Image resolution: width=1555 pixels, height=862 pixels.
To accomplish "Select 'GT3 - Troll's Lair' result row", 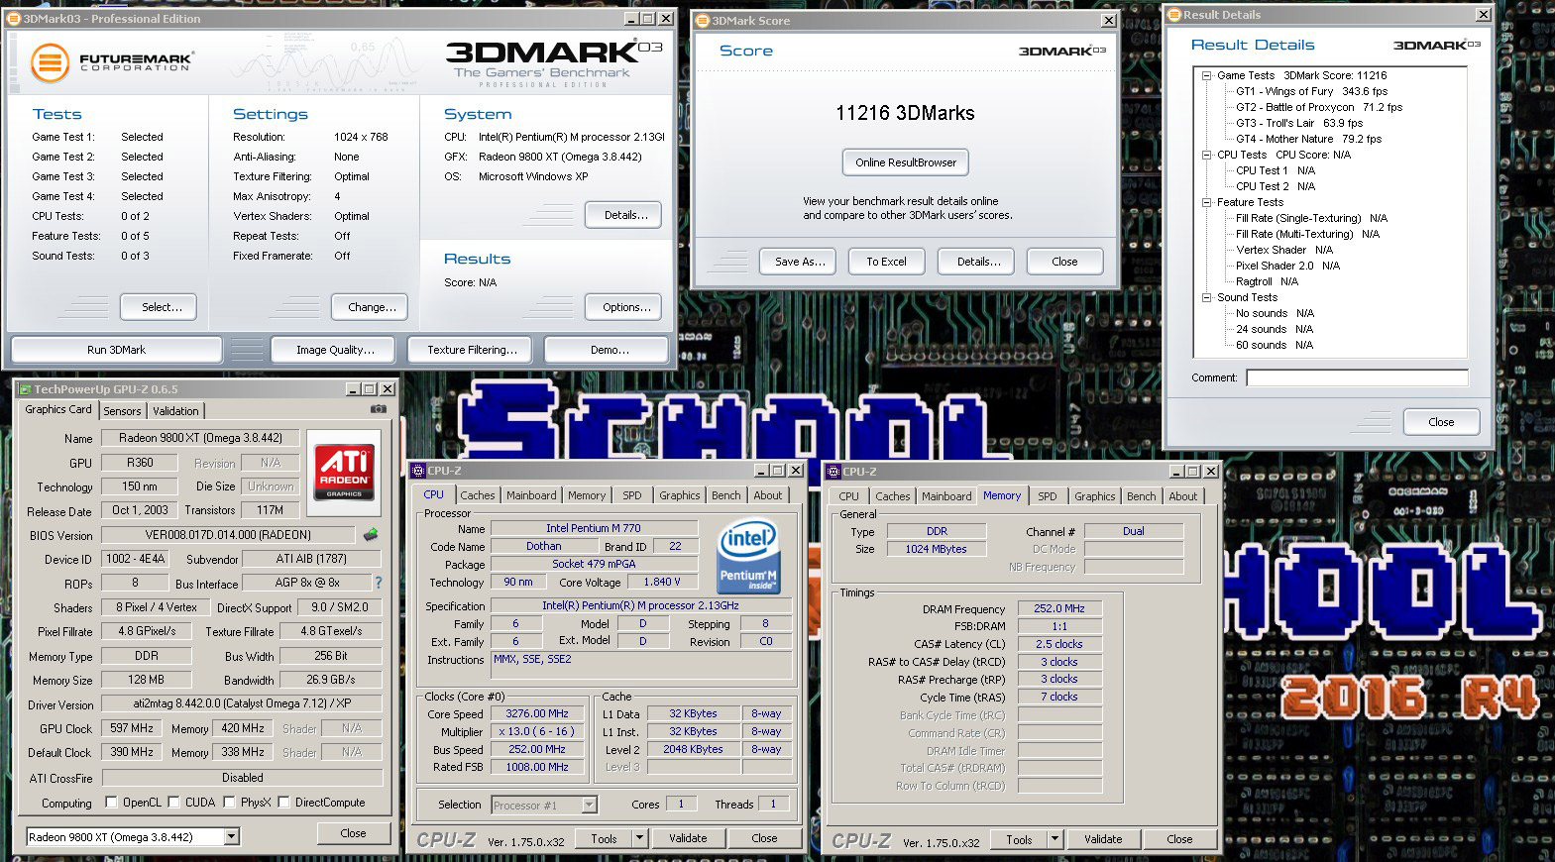I will [x=1299, y=123].
